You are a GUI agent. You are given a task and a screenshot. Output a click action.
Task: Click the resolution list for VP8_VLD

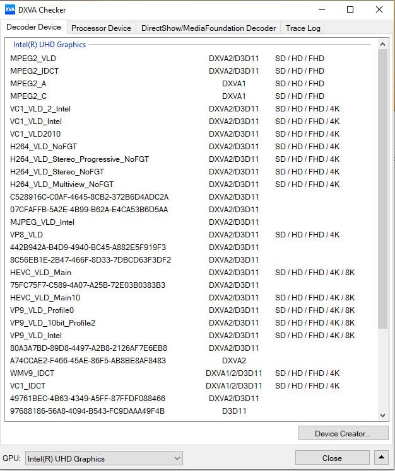(x=307, y=235)
